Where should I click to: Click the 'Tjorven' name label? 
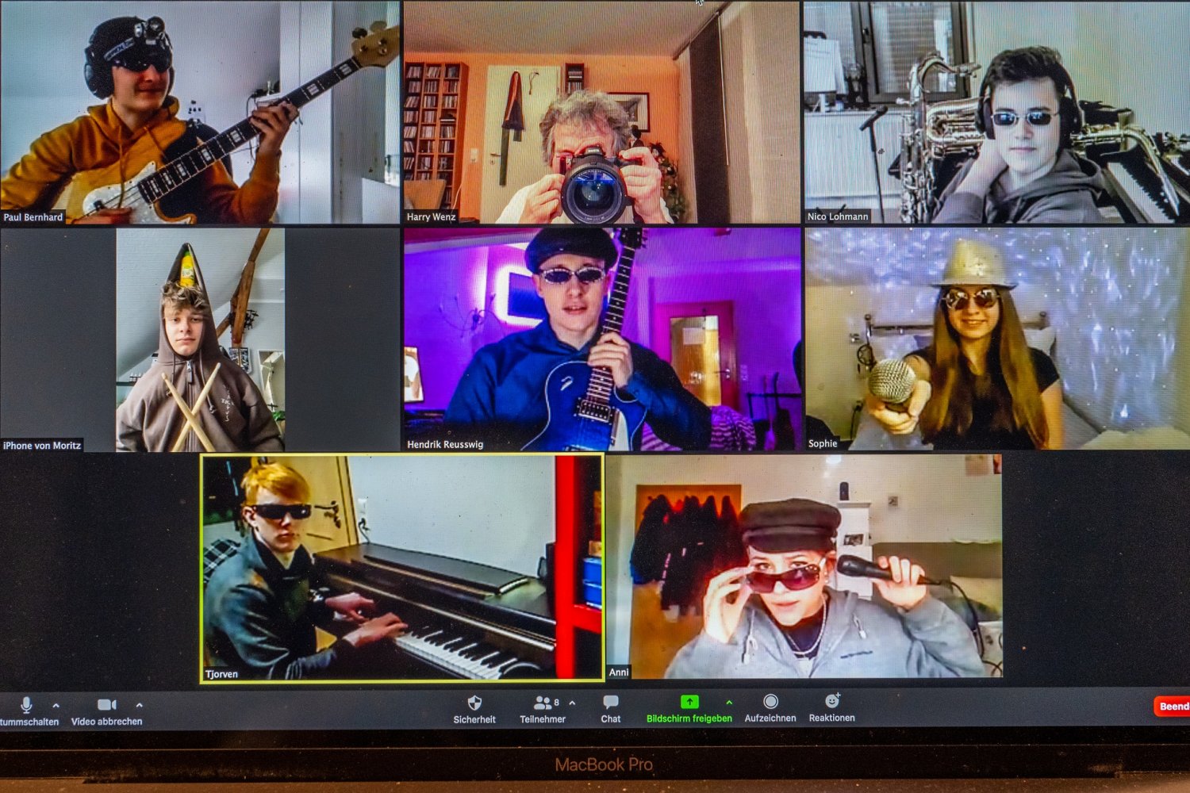pos(221,674)
